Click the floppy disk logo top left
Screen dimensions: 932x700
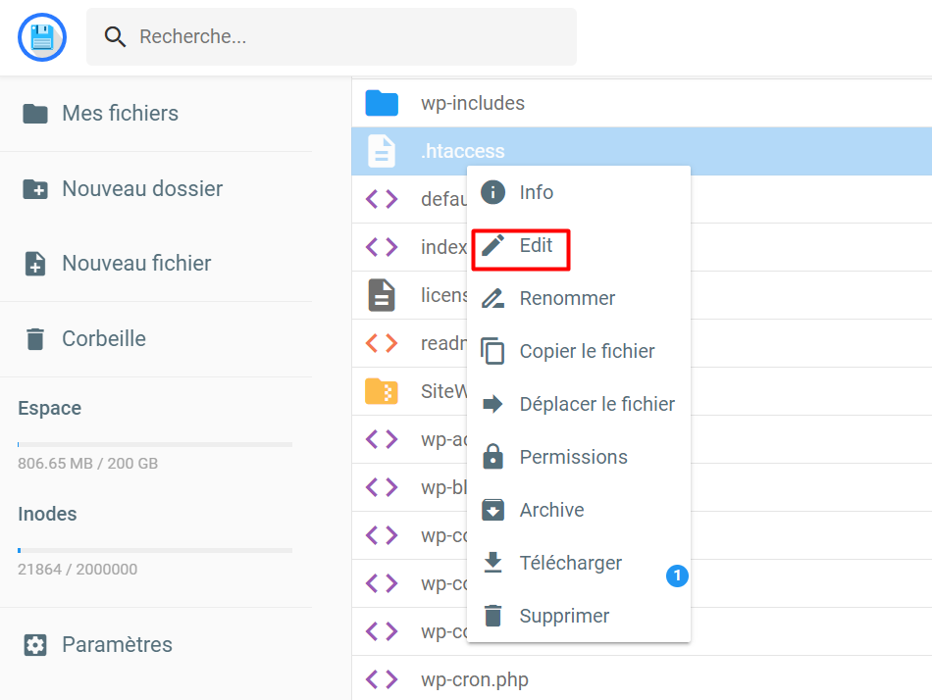41,36
